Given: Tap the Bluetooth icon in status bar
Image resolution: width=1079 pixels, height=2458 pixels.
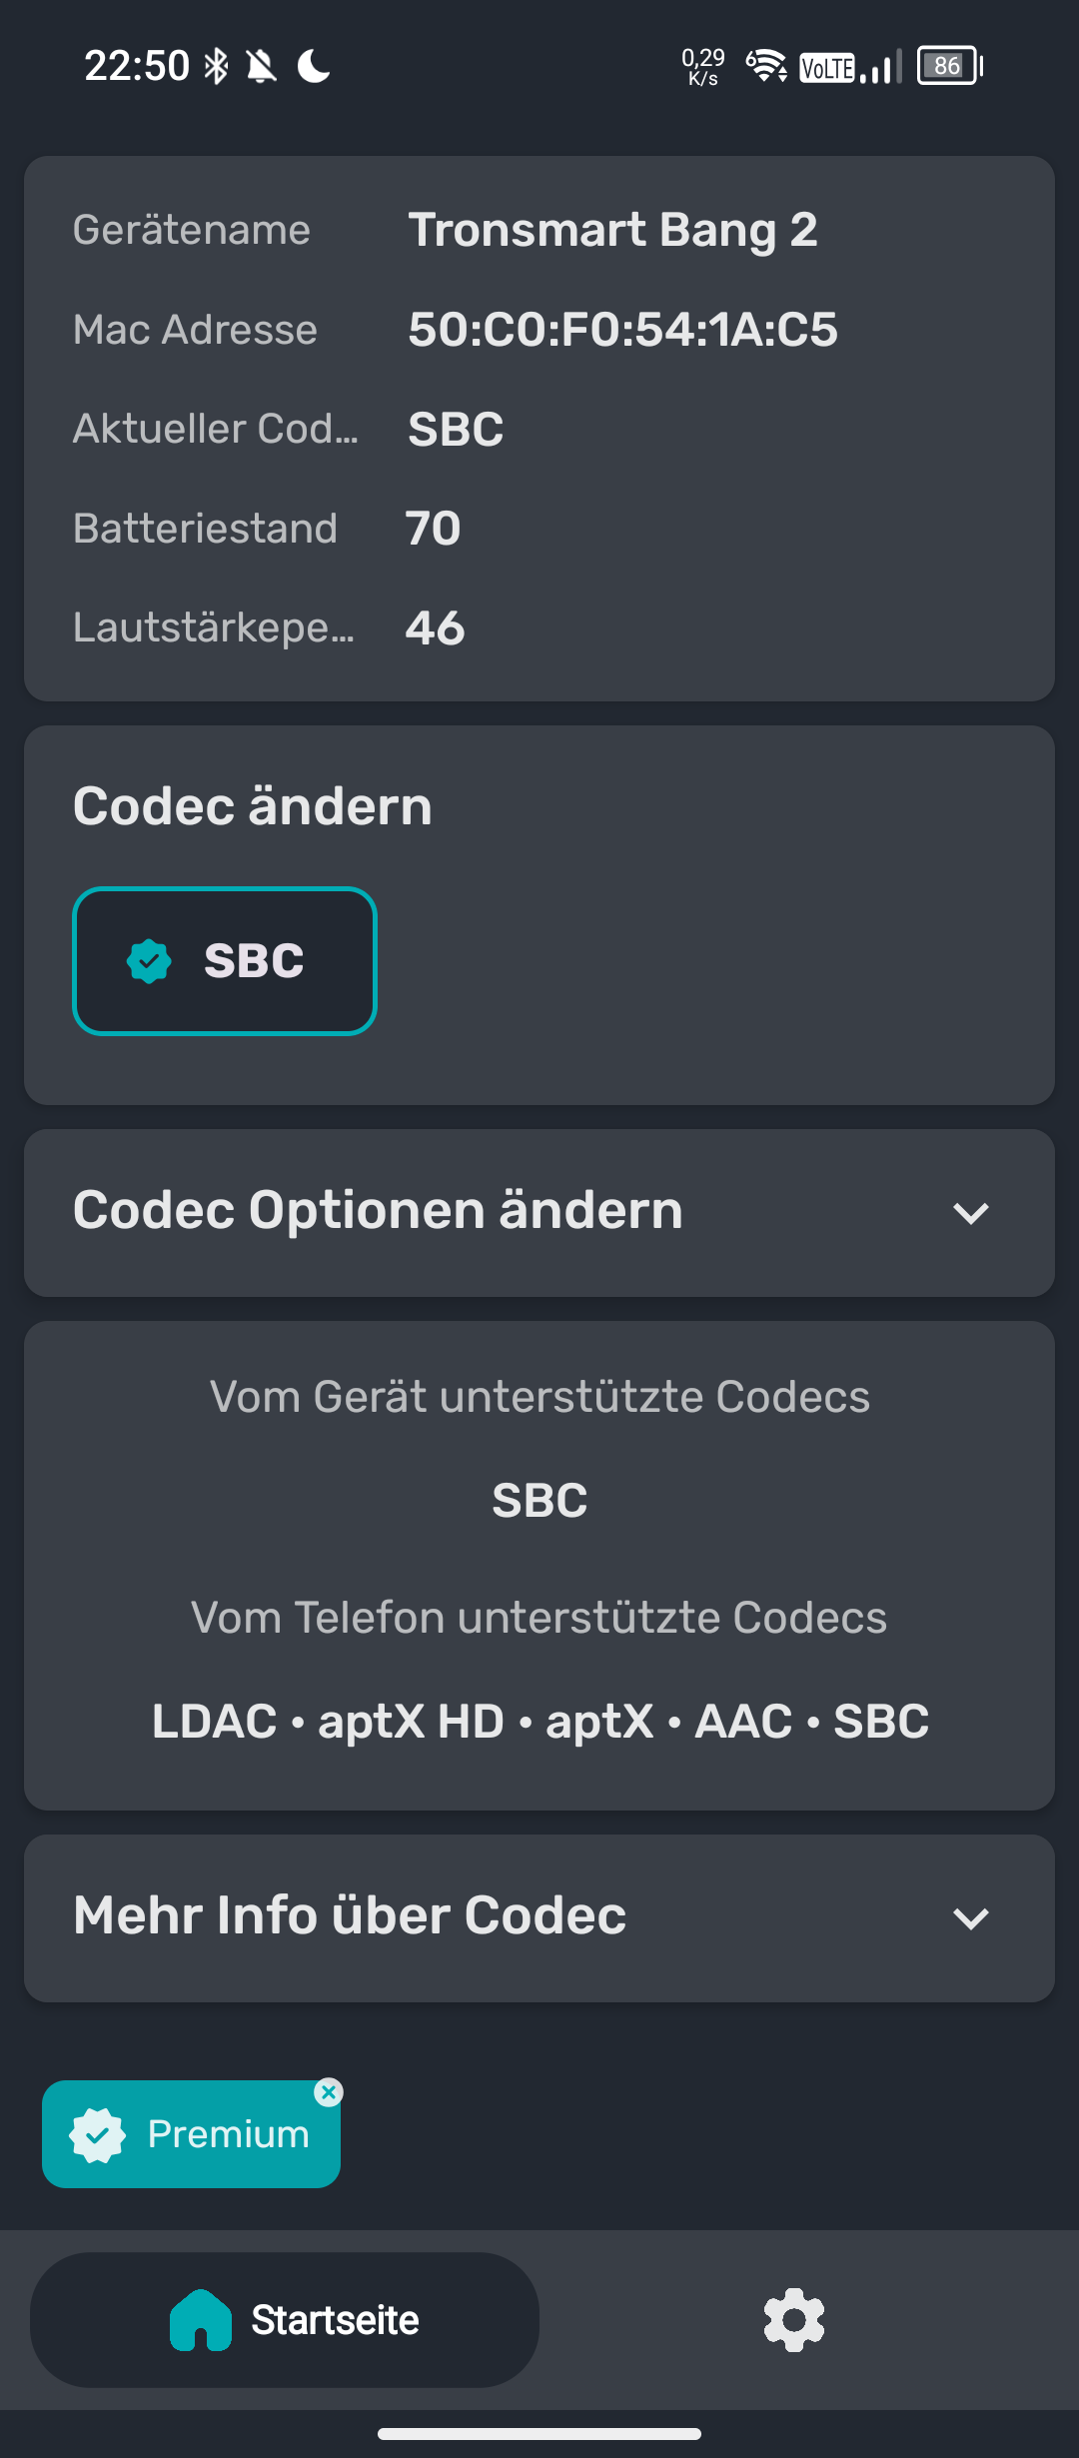Looking at the screenshot, I should [216, 67].
